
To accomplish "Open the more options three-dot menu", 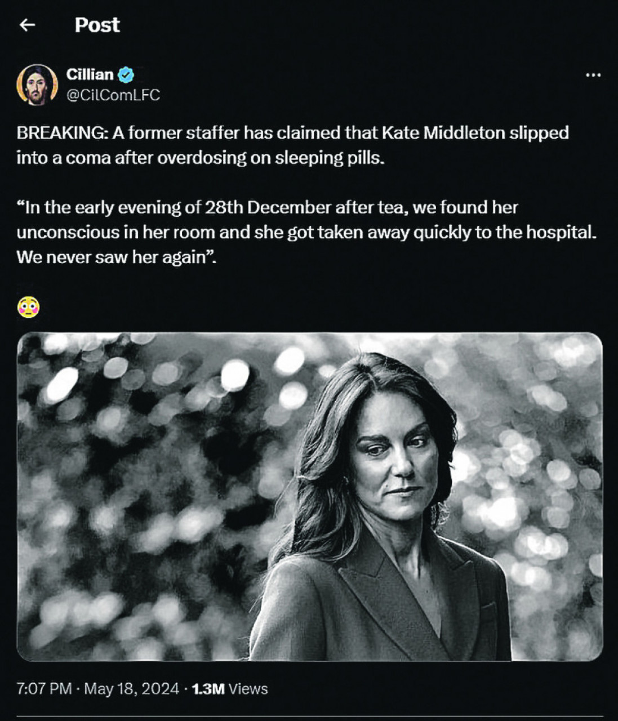I will pos(593,75).
